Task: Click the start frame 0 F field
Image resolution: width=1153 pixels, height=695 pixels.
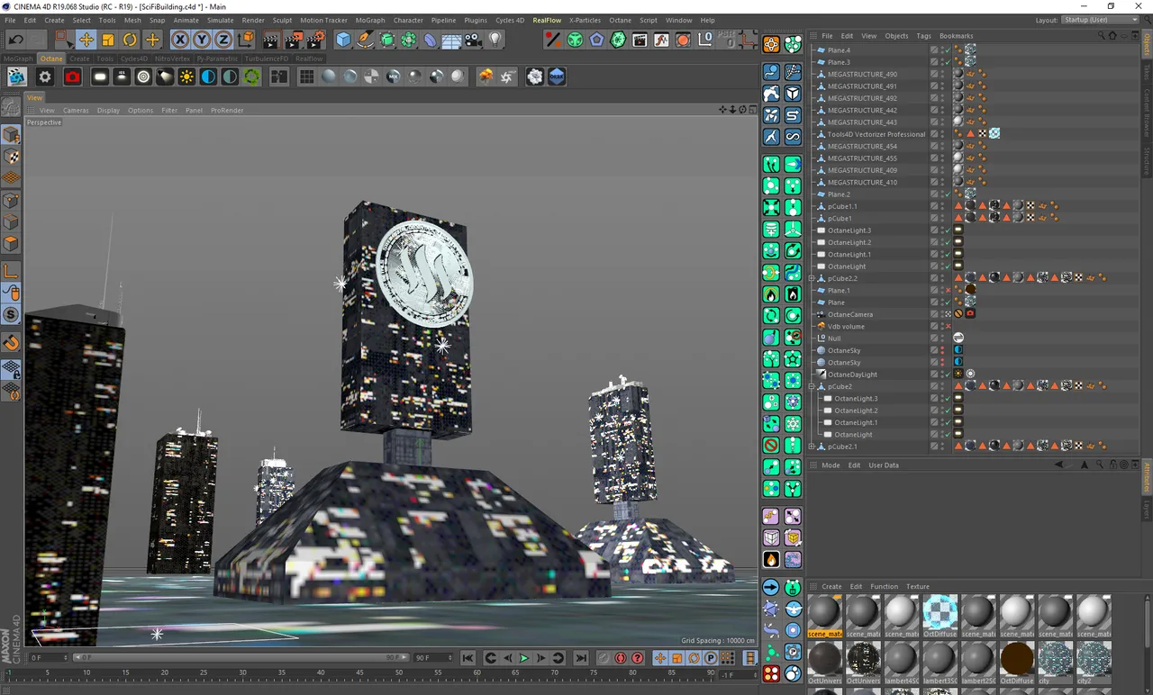Action: [x=49, y=658]
